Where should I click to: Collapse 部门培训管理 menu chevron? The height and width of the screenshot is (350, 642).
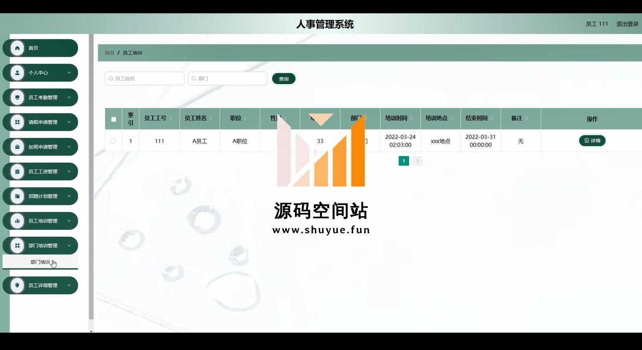69,246
